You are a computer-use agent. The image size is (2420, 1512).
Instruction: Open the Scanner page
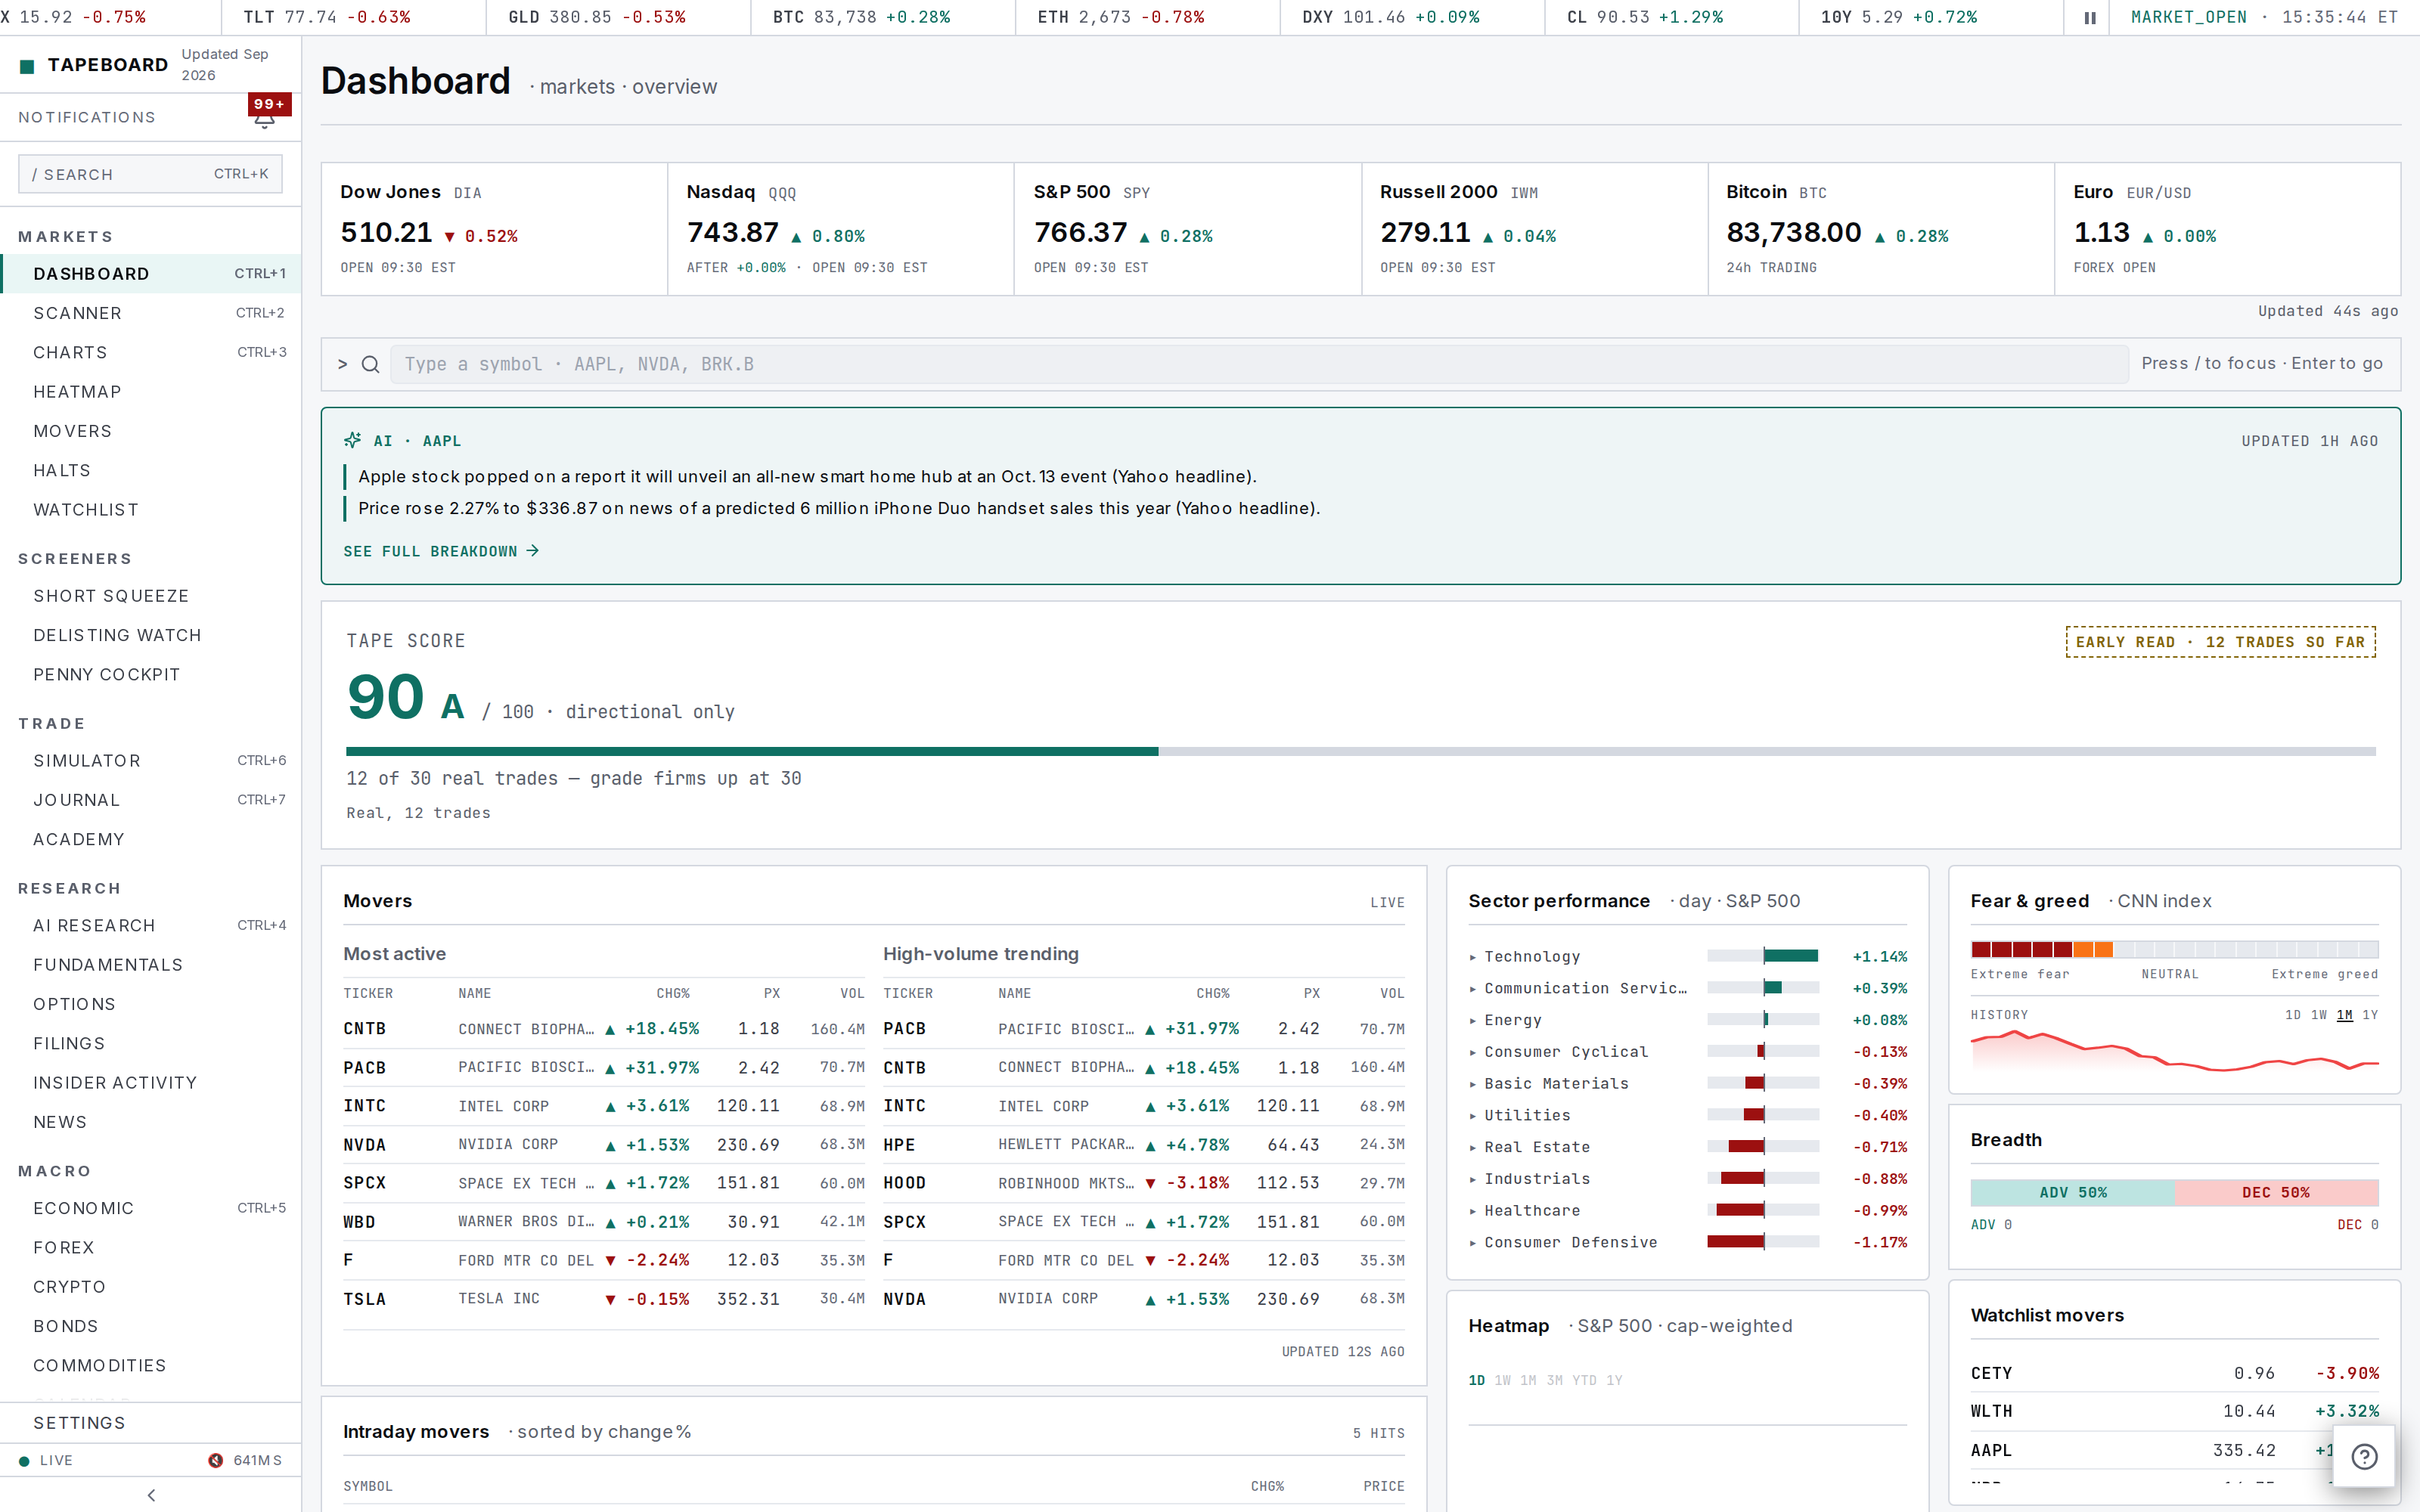click(x=151, y=313)
